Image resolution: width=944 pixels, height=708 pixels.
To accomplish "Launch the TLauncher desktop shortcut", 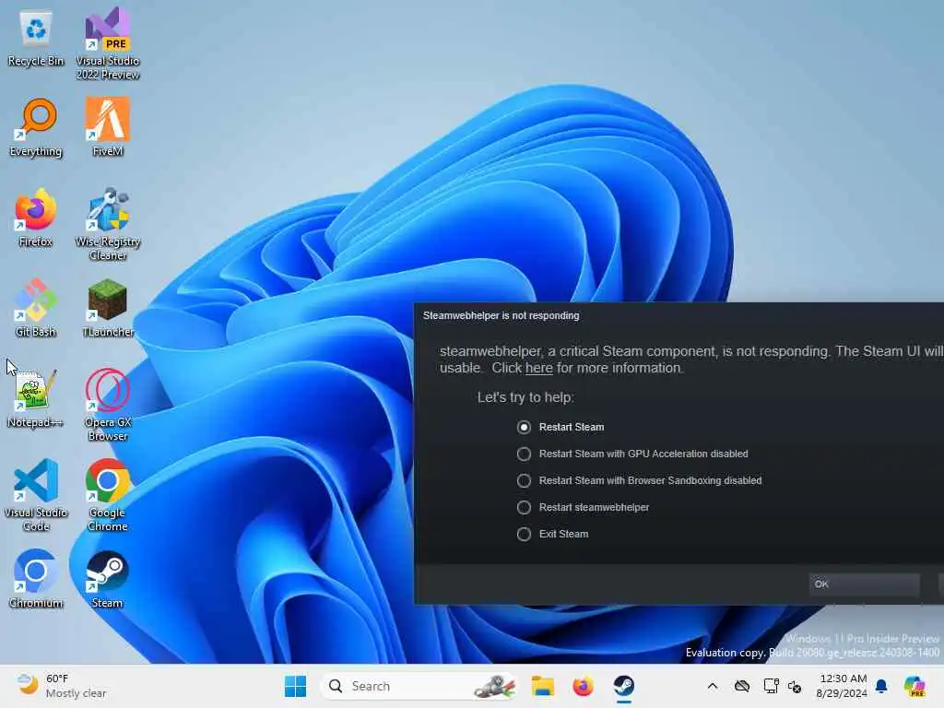I will tap(108, 308).
